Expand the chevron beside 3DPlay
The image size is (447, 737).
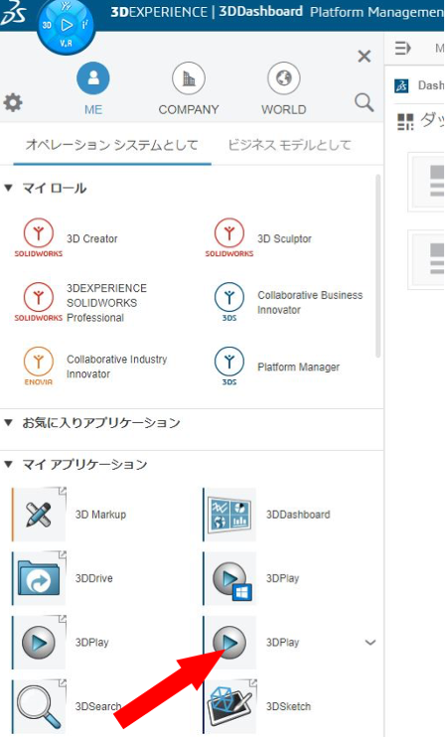pos(371,642)
